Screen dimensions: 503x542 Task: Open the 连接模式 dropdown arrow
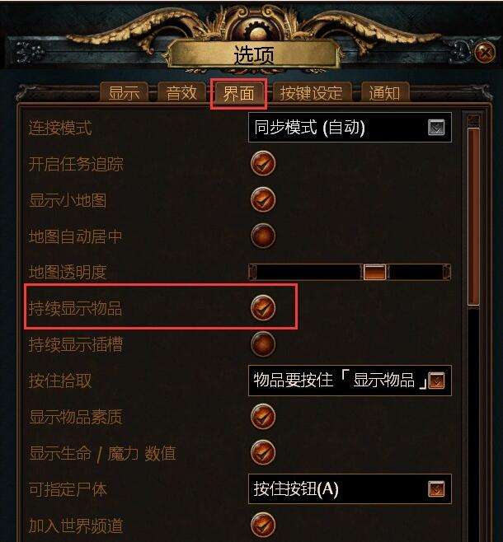436,128
